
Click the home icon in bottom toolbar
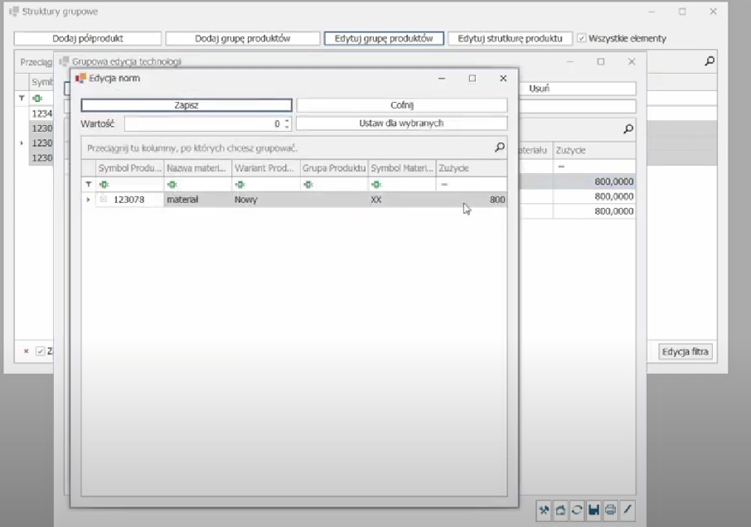(560, 510)
